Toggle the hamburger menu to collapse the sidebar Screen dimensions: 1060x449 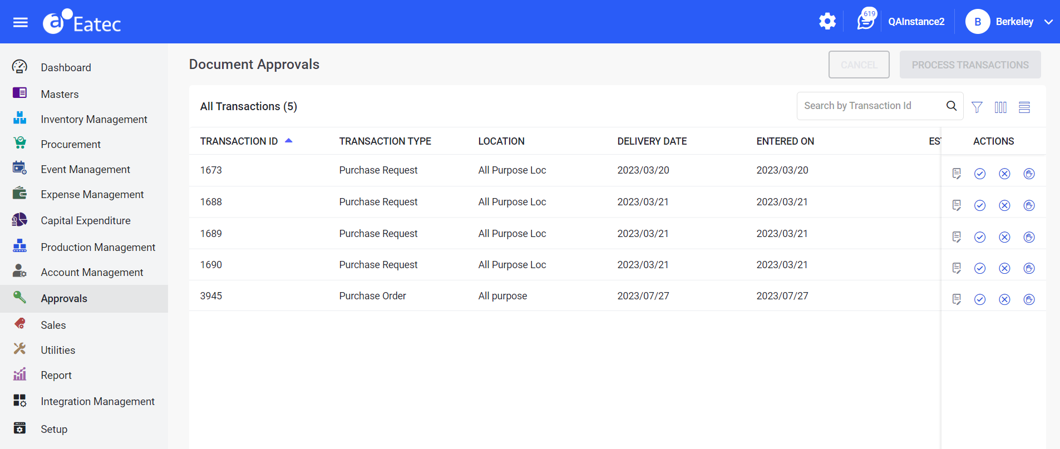pos(21,22)
